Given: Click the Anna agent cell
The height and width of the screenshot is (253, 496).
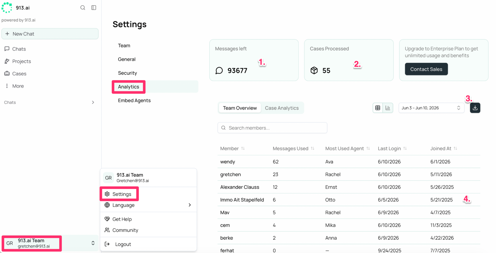Looking at the screenshot, I should tap(331, 238).
